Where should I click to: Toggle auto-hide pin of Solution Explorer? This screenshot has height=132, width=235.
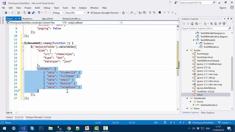click(x=228, y=19)
